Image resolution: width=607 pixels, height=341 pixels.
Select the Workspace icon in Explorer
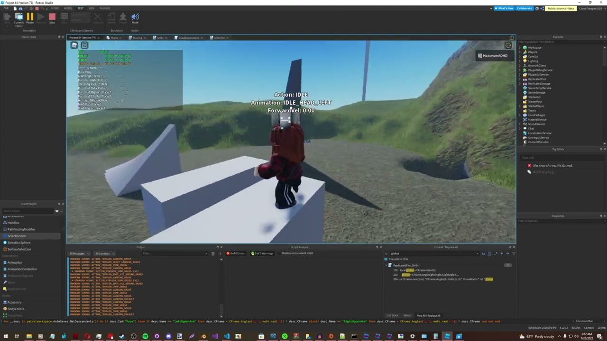point(525,47)
